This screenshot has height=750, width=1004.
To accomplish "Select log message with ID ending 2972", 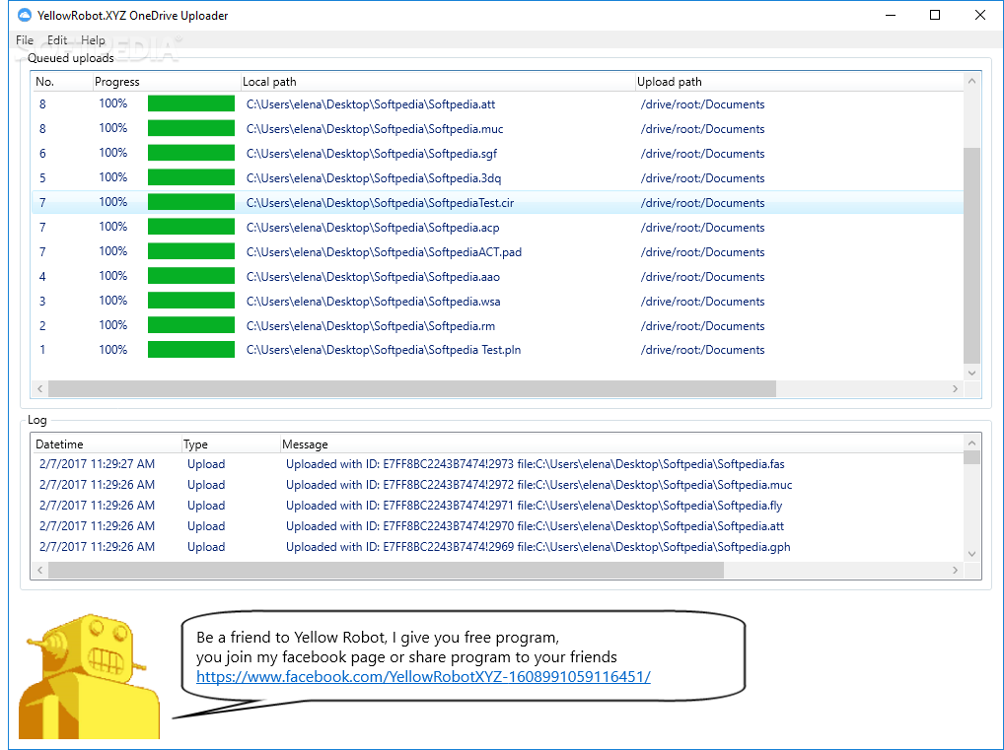I will (x=539, y=485).
